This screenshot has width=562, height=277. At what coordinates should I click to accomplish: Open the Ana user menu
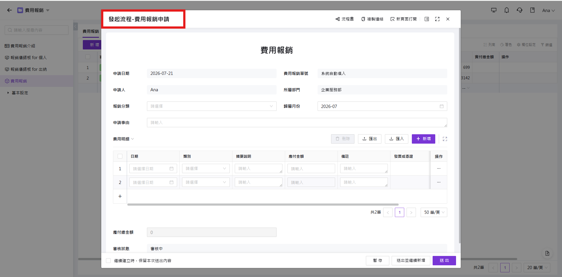(548, 11)
